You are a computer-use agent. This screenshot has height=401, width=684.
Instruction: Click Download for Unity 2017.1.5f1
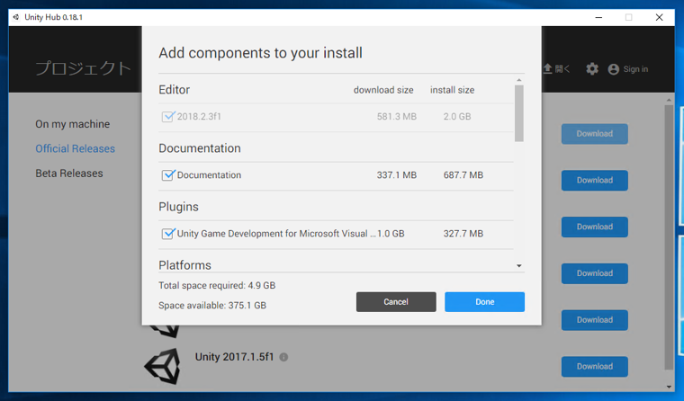pyautogui.click(x=595, y=367)
